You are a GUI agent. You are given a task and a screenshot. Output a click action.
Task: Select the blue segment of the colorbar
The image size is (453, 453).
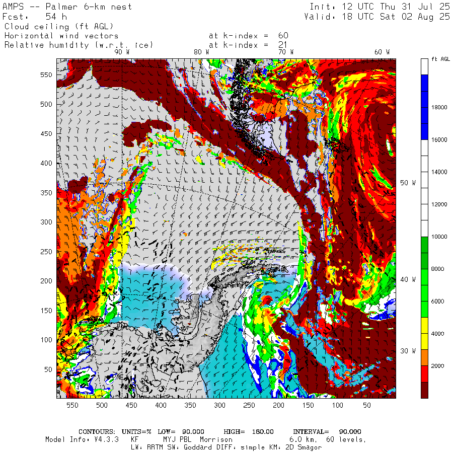[424, 107]
